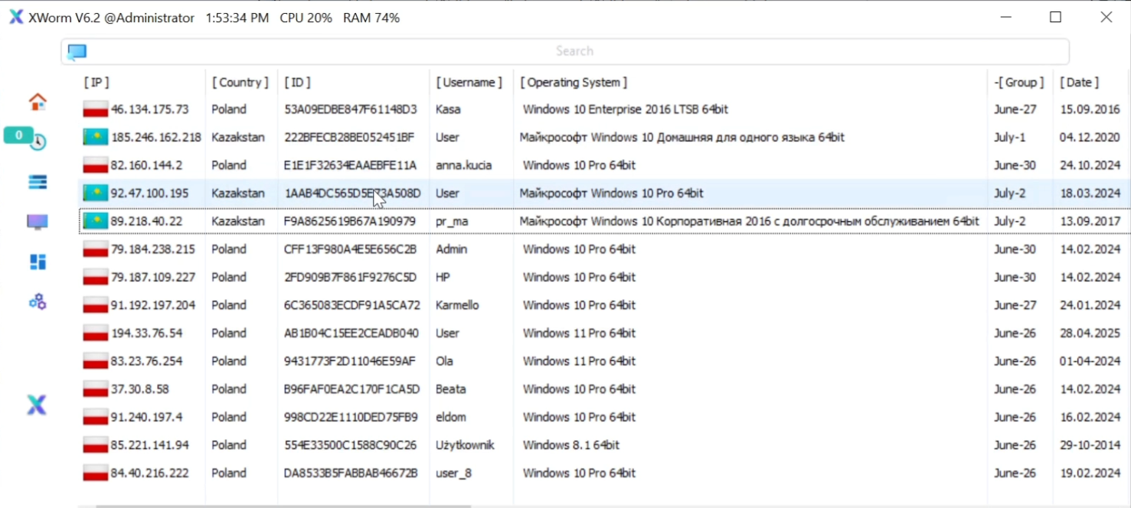Image resolution: width=1131 pixels, height=508 pixels.
Task: Click the Kazakhstan flag beside 89.218.40.22
Action: [x=96, y=221]
